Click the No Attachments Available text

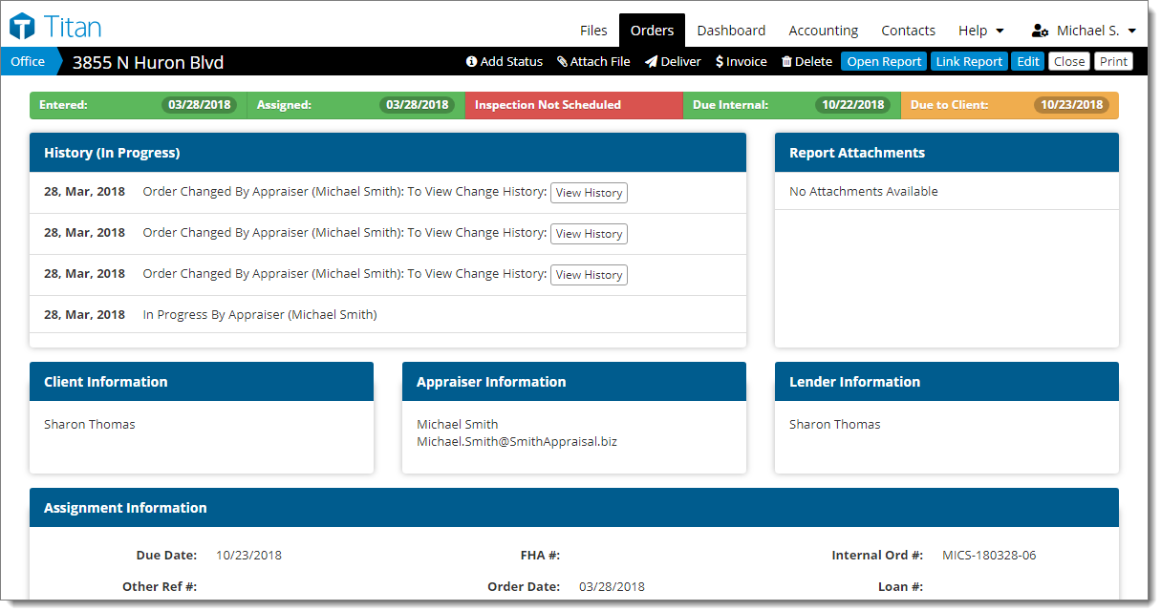pyautogui.click(x=864, y=192)
